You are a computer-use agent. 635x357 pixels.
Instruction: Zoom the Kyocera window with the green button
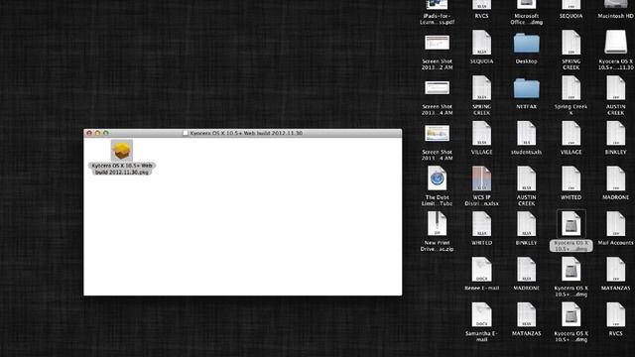(106, 133)
